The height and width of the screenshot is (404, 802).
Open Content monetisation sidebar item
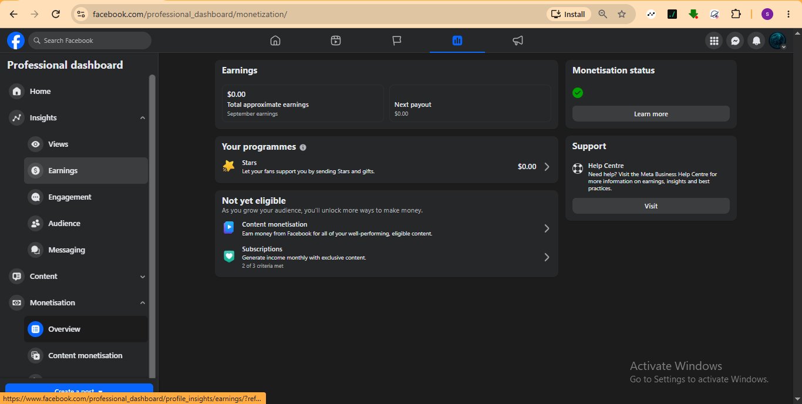pos(86,356)
